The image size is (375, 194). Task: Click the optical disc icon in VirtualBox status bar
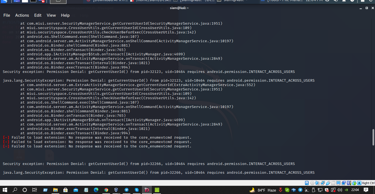pyautogui.click(x=313, y=183)
